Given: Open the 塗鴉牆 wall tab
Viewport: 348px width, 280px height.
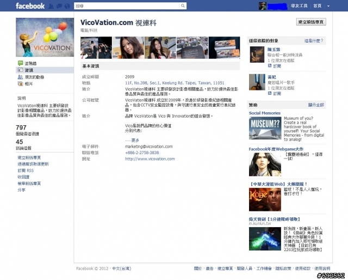Looking at the screenshot, I should coord(30,63).
